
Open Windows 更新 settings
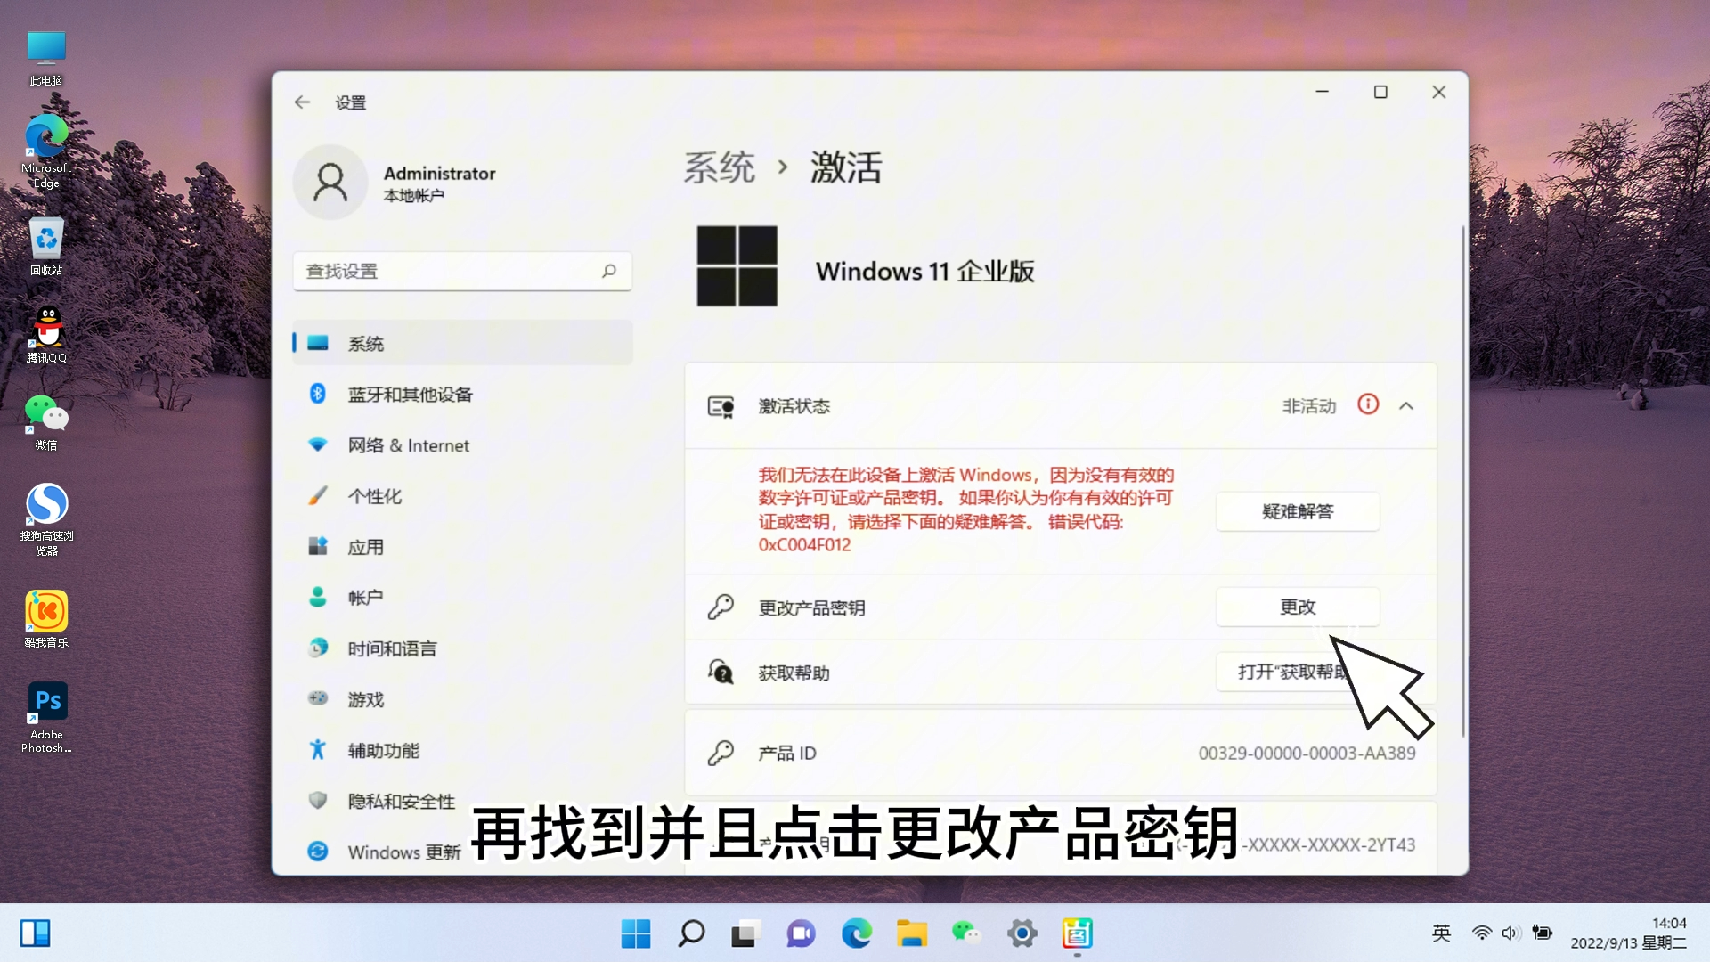point(462,852)
